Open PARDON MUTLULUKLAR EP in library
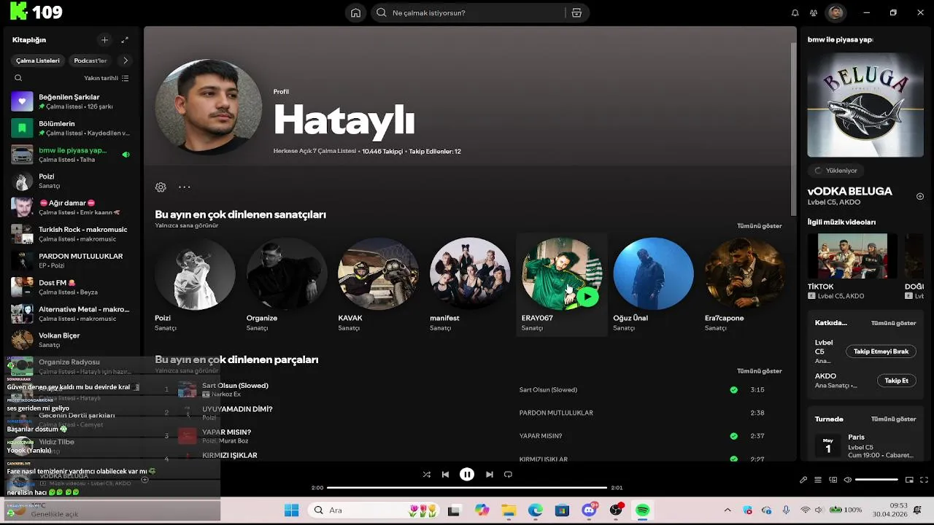 click(x=71, y=260)
